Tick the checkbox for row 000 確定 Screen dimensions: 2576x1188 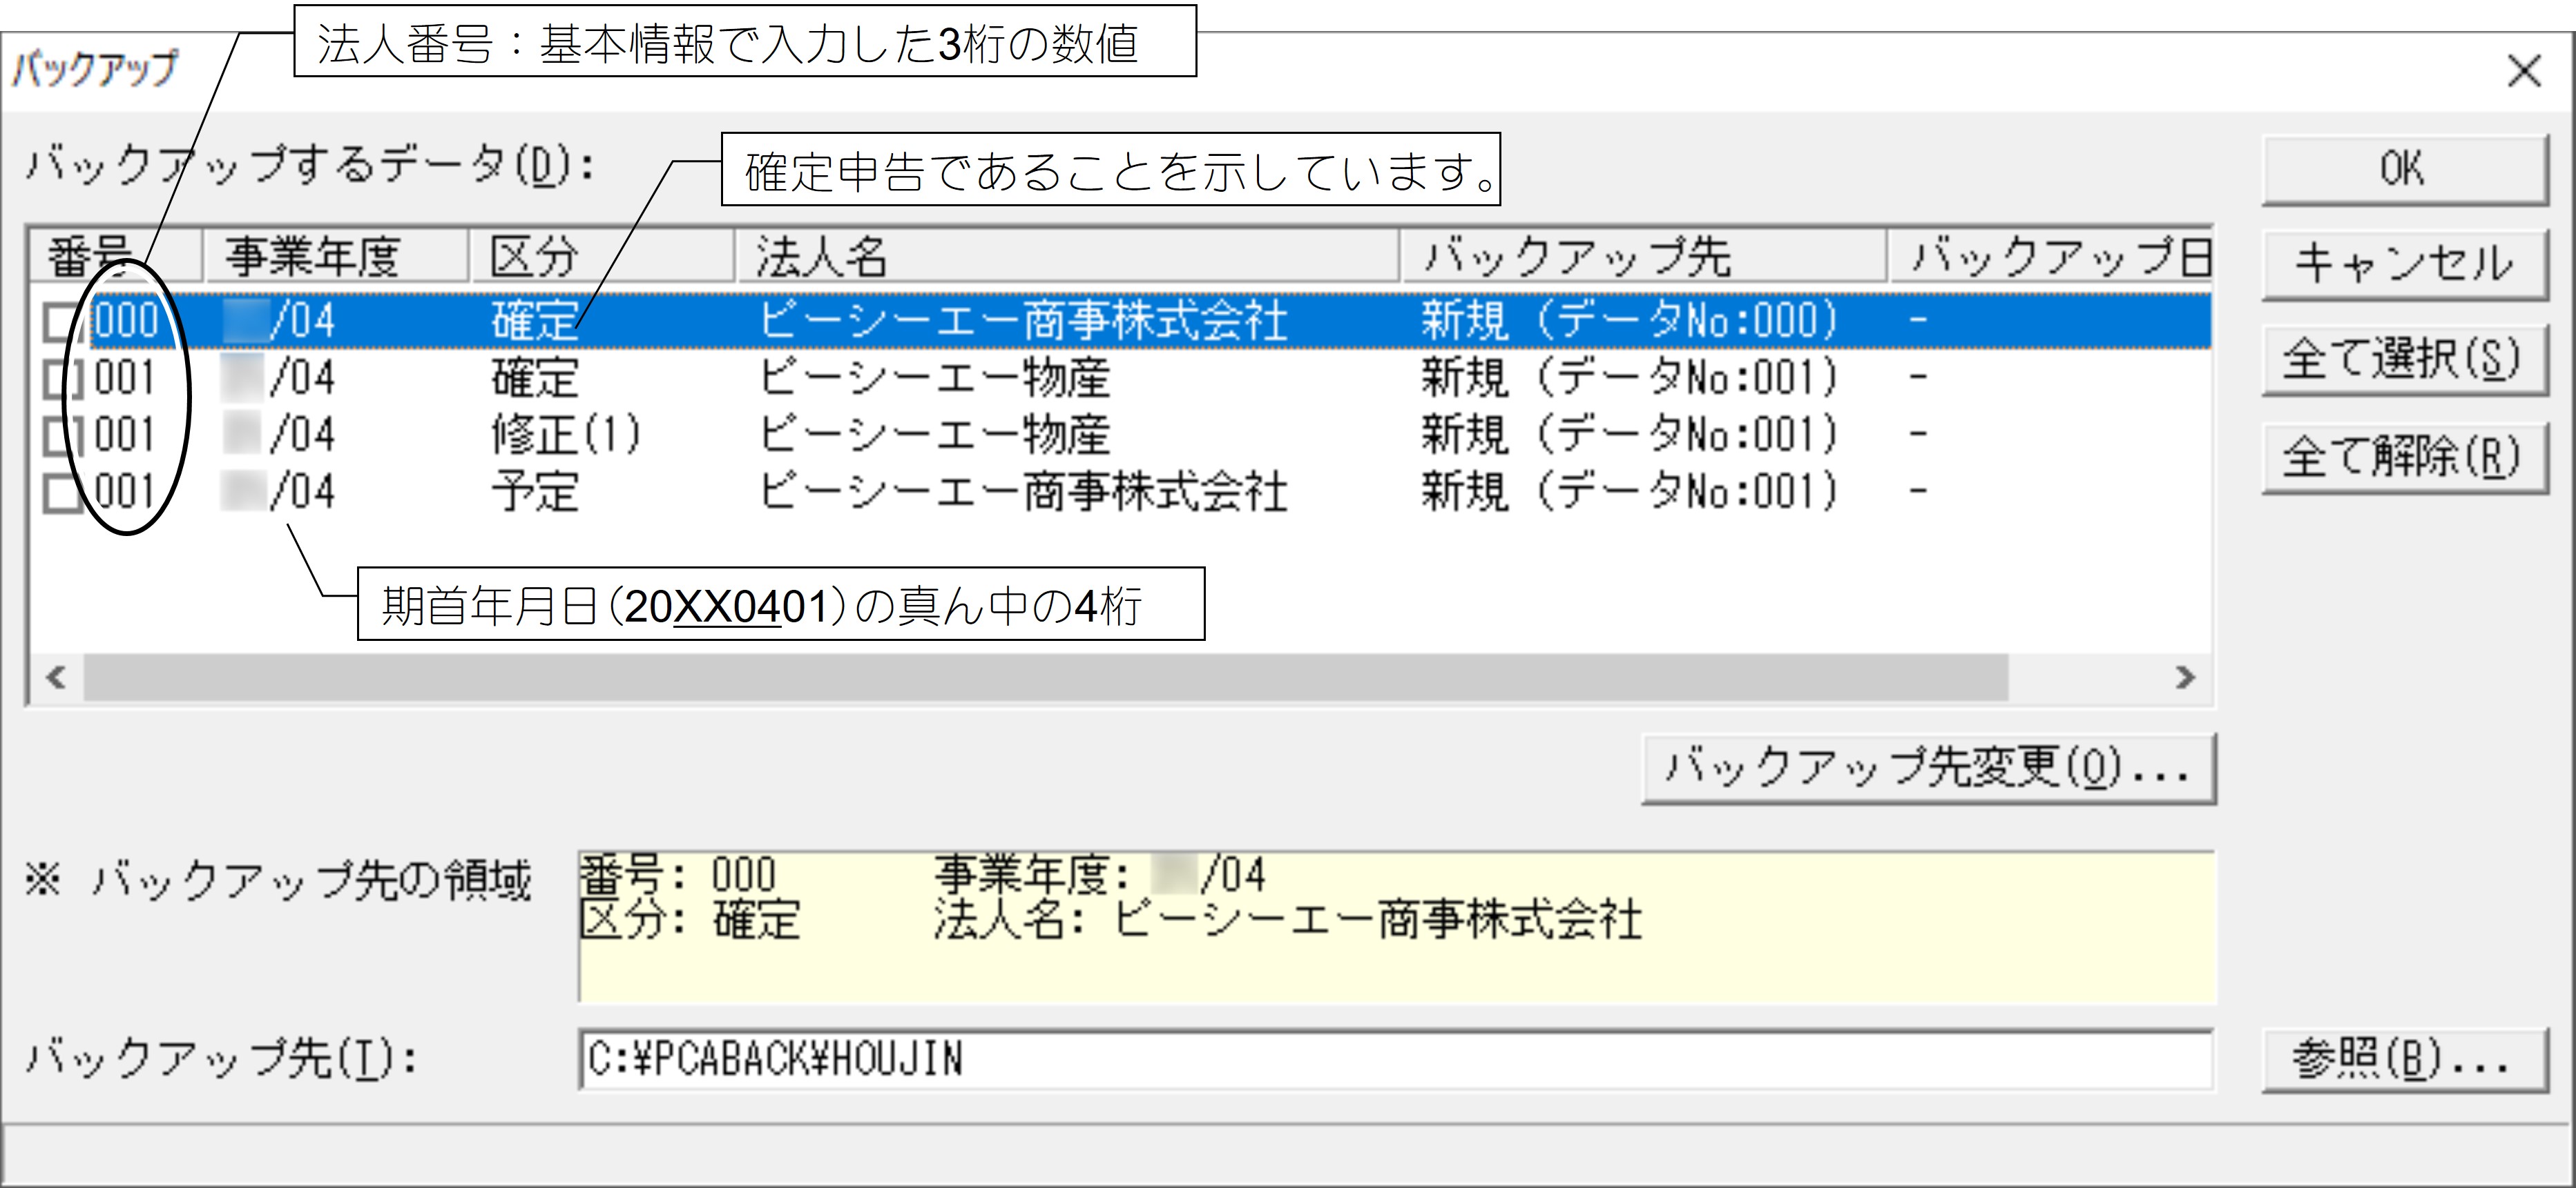pos(63,321)
